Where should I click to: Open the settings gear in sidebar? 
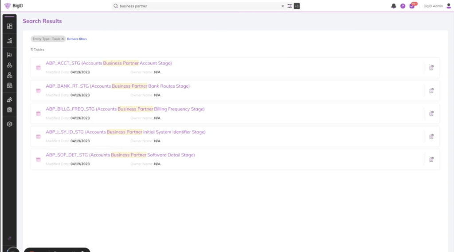coord(9,124)
